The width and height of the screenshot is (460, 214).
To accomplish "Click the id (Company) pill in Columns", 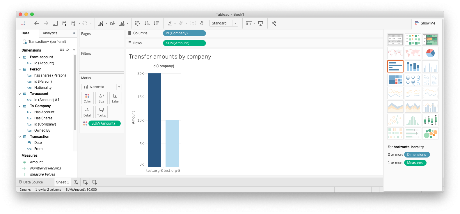I will (x=184, y=33).
